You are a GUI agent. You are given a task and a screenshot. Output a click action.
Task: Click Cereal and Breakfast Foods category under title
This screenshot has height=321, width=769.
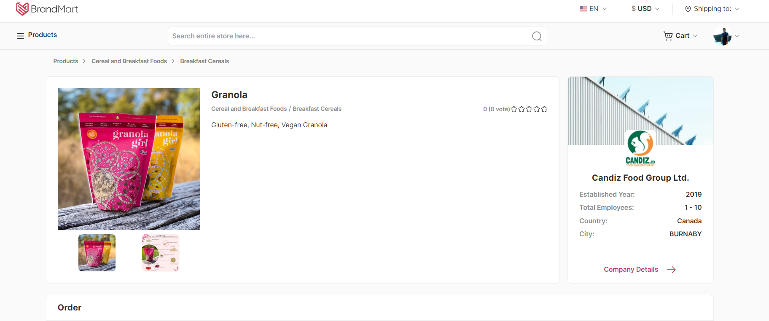249,109
